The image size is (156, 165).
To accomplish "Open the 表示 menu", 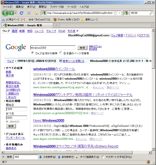I will tap(31, 7).
